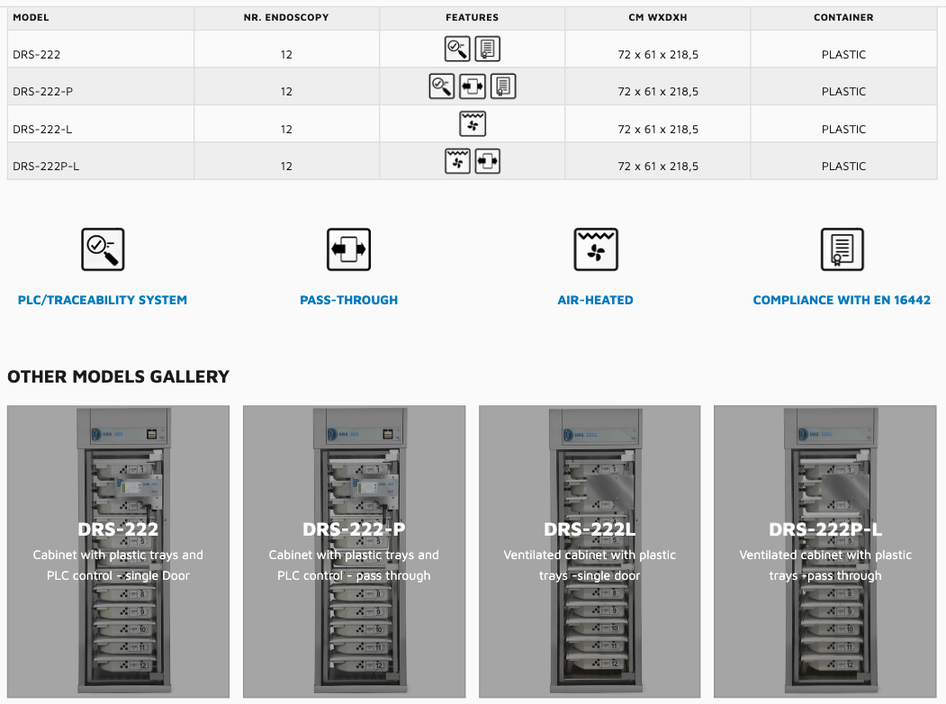Image resolution: width=946 pixels, height=704 pixels.
Task: Click compliance certificate icon in DRS-222-P row
Action: [503, 86]
